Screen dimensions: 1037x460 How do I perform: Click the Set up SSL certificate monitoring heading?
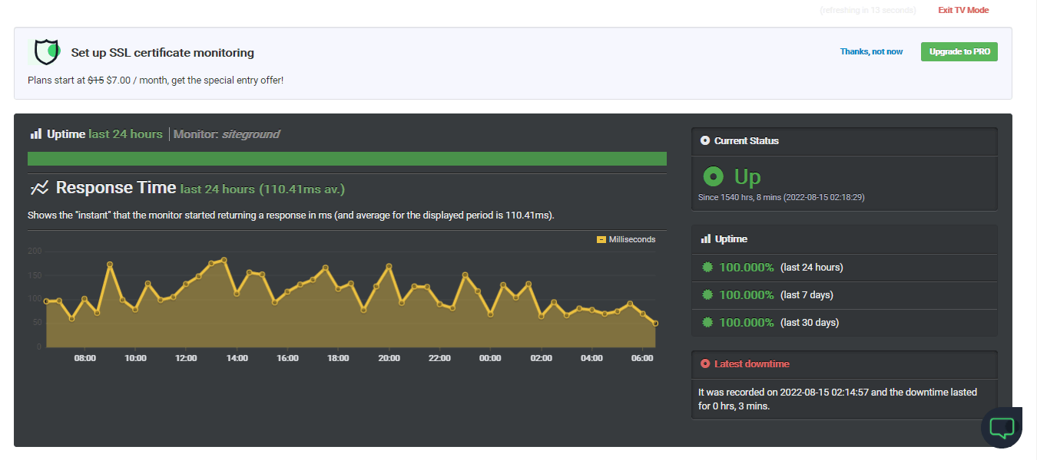[162, 53]
